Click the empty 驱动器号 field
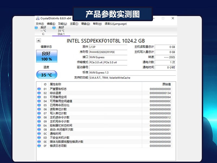 (108, 67)
